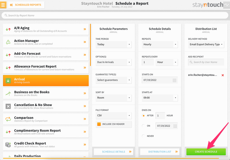Open the Time Period dropdown showing Today

tap(113, 44)
